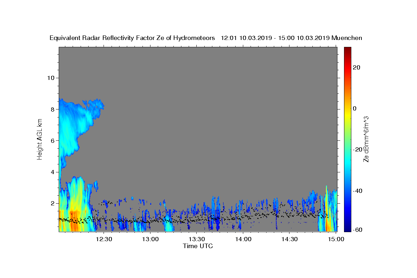Click the height tick label '10'
The height and width of the screenshot is (278, 417).
(x=50, y=78)
